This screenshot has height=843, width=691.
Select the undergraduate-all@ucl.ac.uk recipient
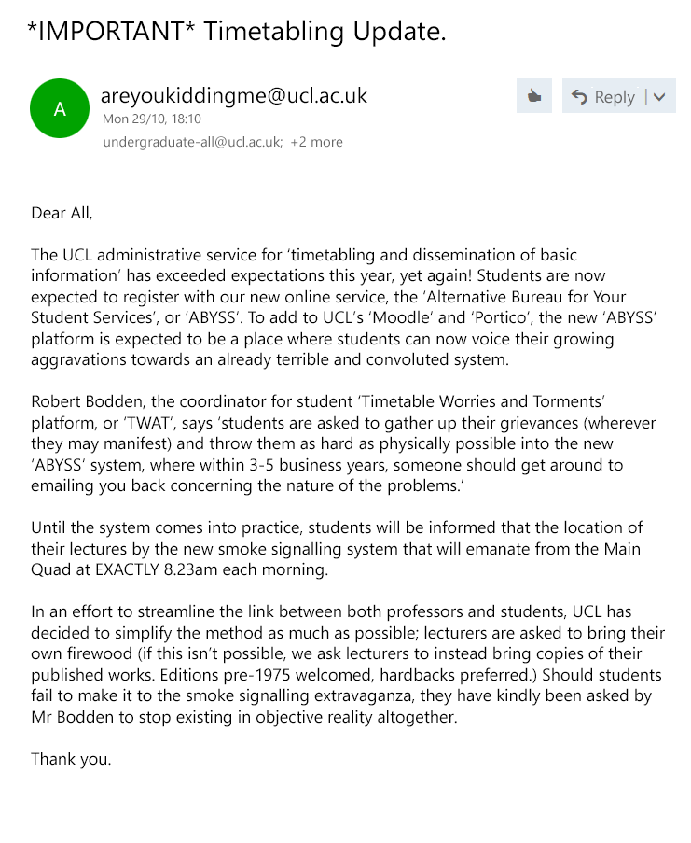coord(192,142)
